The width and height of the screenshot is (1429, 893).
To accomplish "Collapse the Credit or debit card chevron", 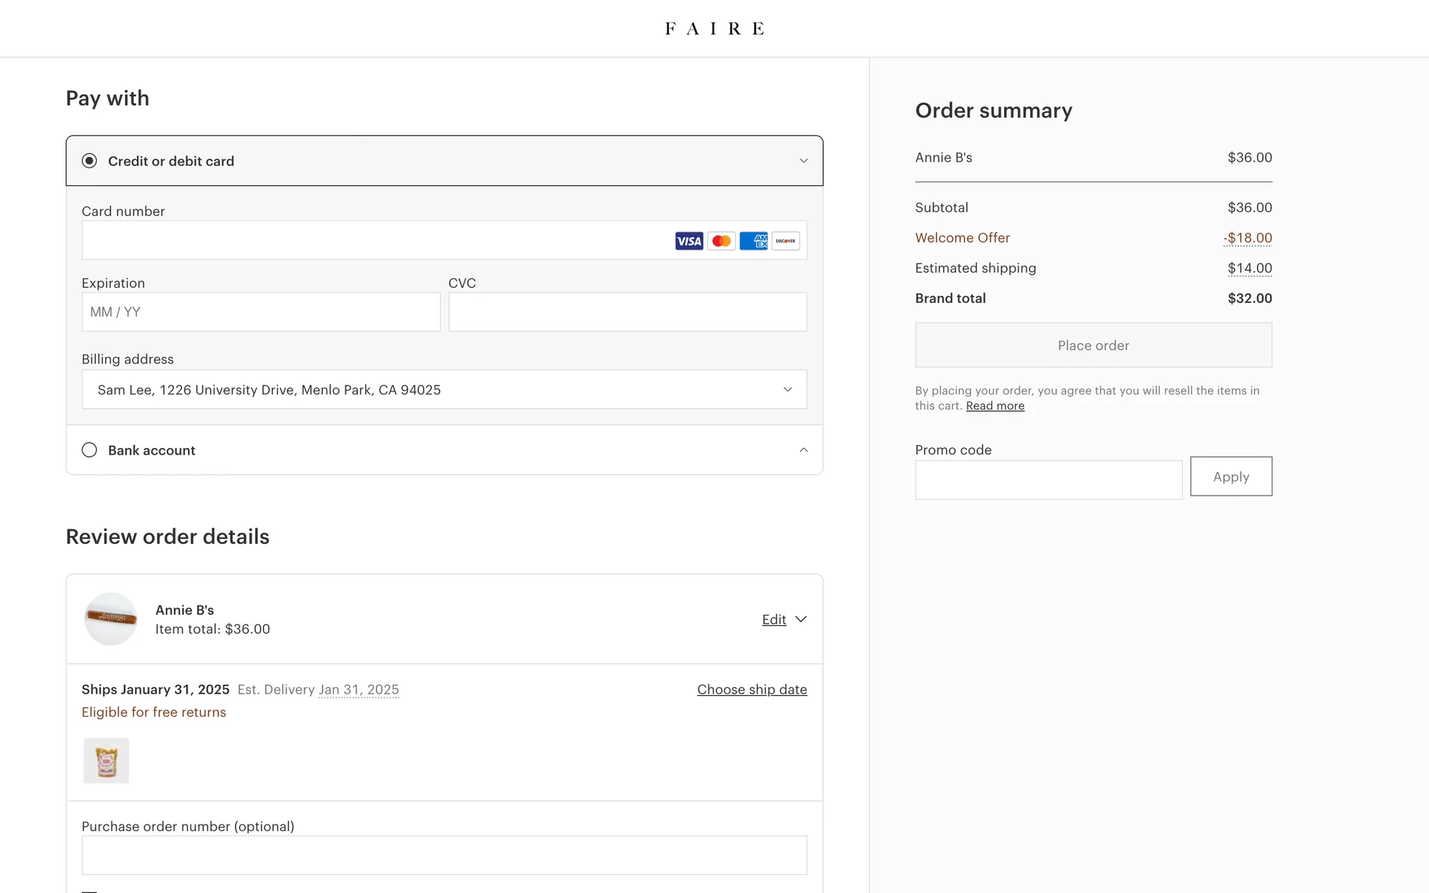I will click(803, 161).
